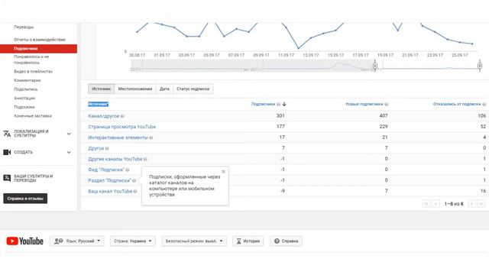The width and height of the screenshot is (489, 275).
Task: Open the Фид "Подписки" source link
Action: [x=106, y=170]
